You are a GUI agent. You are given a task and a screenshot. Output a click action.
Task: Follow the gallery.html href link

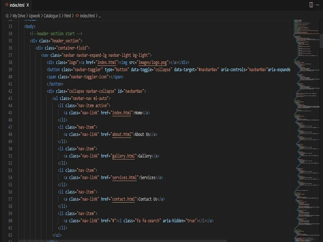pyautogui.click(x=123, y=156)
